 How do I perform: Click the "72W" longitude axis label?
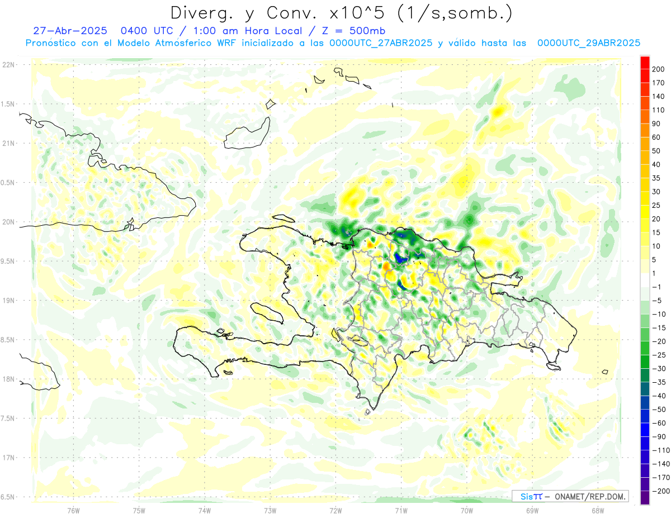335,510
